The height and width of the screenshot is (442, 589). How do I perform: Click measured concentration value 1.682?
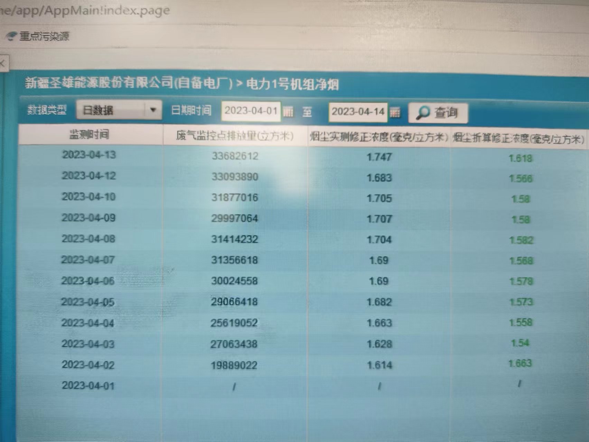[x=379, y=302]
